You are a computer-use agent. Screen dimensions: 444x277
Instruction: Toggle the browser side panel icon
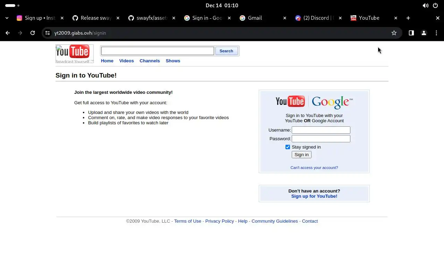click(411, 33)
